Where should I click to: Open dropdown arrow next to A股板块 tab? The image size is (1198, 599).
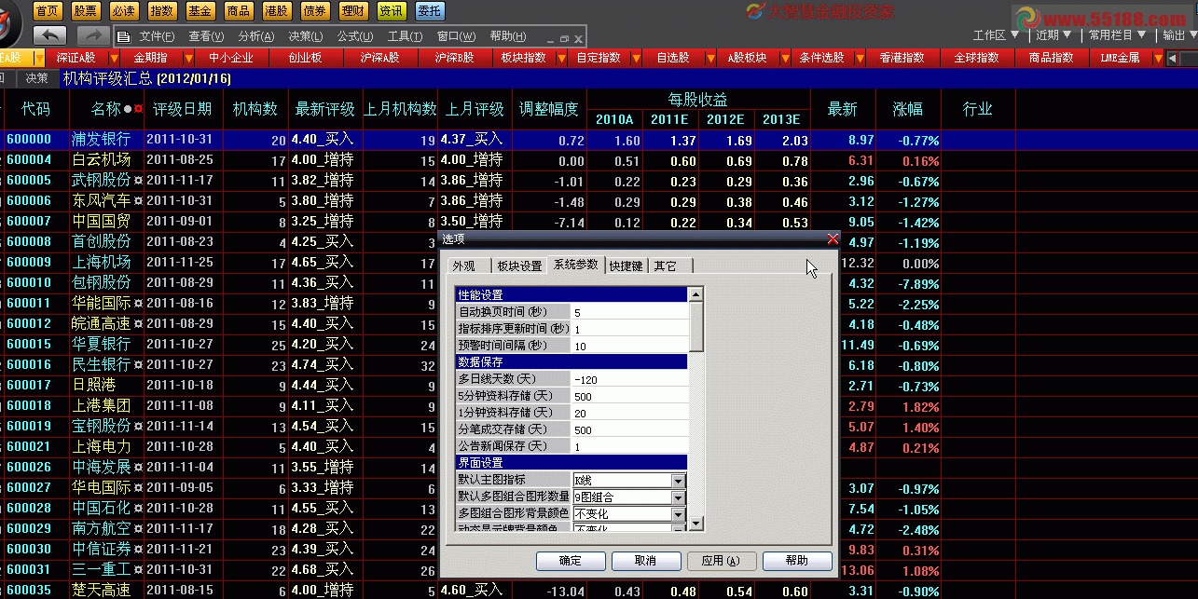784,58
